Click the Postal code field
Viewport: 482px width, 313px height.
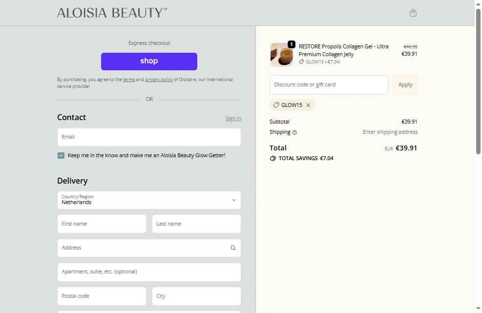pyautogui.click(x=102, y=296)
